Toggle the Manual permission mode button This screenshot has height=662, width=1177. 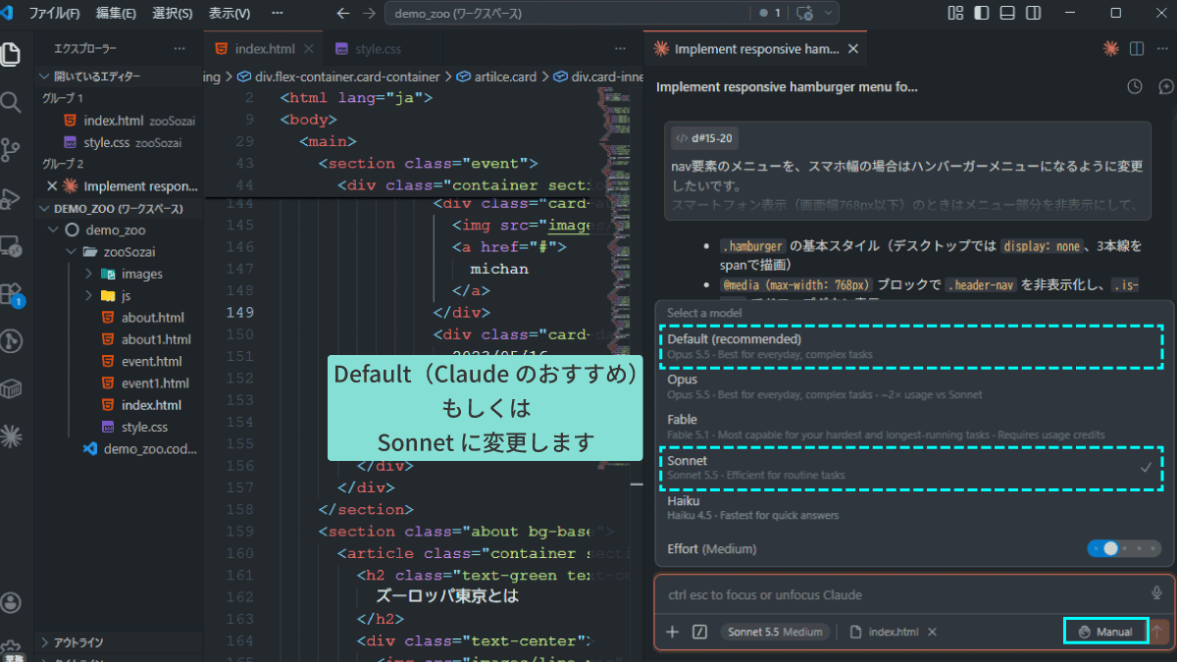pyautogui.click(x=1105, y=632)
